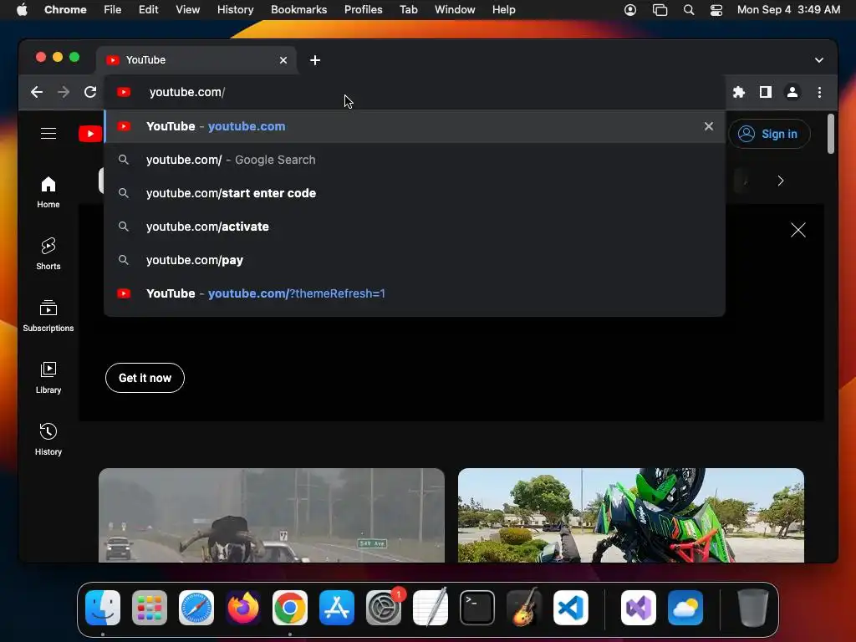Open TextEdit from the Dock
This screenshot has width=856, height=642.
point(431,608)
